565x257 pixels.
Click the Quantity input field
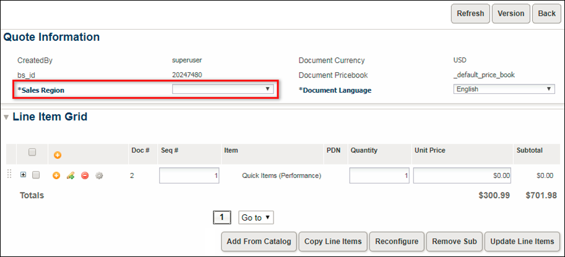[379, 175]
